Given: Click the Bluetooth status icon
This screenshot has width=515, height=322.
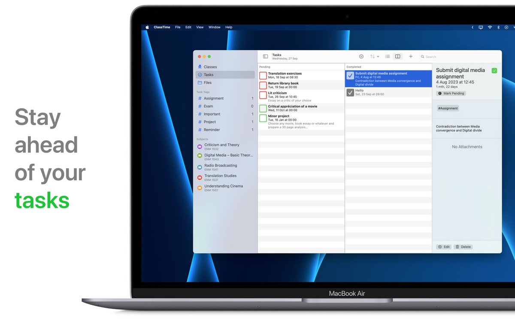Looking at the screenshot, I should [x=498, y=27].
